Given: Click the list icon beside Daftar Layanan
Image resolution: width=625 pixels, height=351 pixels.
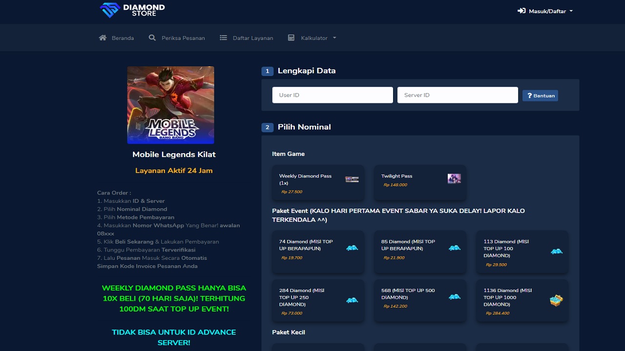Looking at the screenshot, I should (x=223, y=37).
